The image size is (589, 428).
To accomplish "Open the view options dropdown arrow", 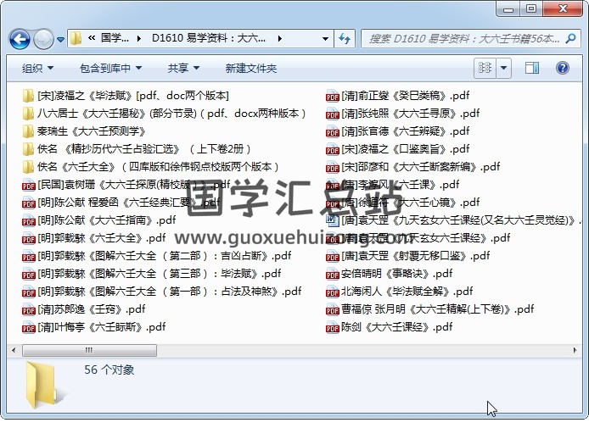I will click(x=504, y=68).
